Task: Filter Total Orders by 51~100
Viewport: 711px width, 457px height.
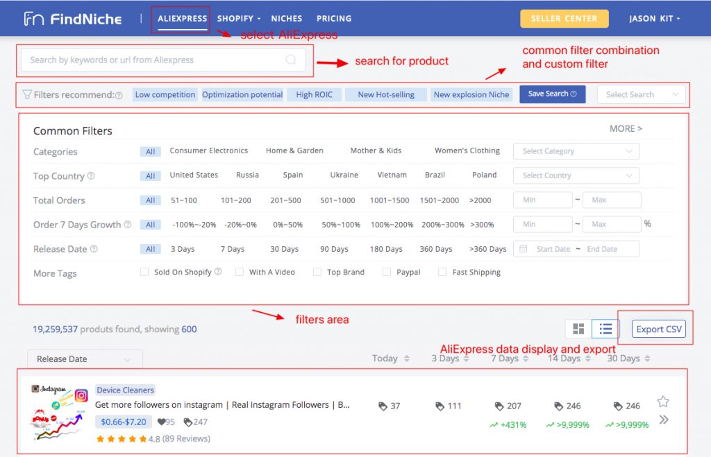Action: click(183, 200)
